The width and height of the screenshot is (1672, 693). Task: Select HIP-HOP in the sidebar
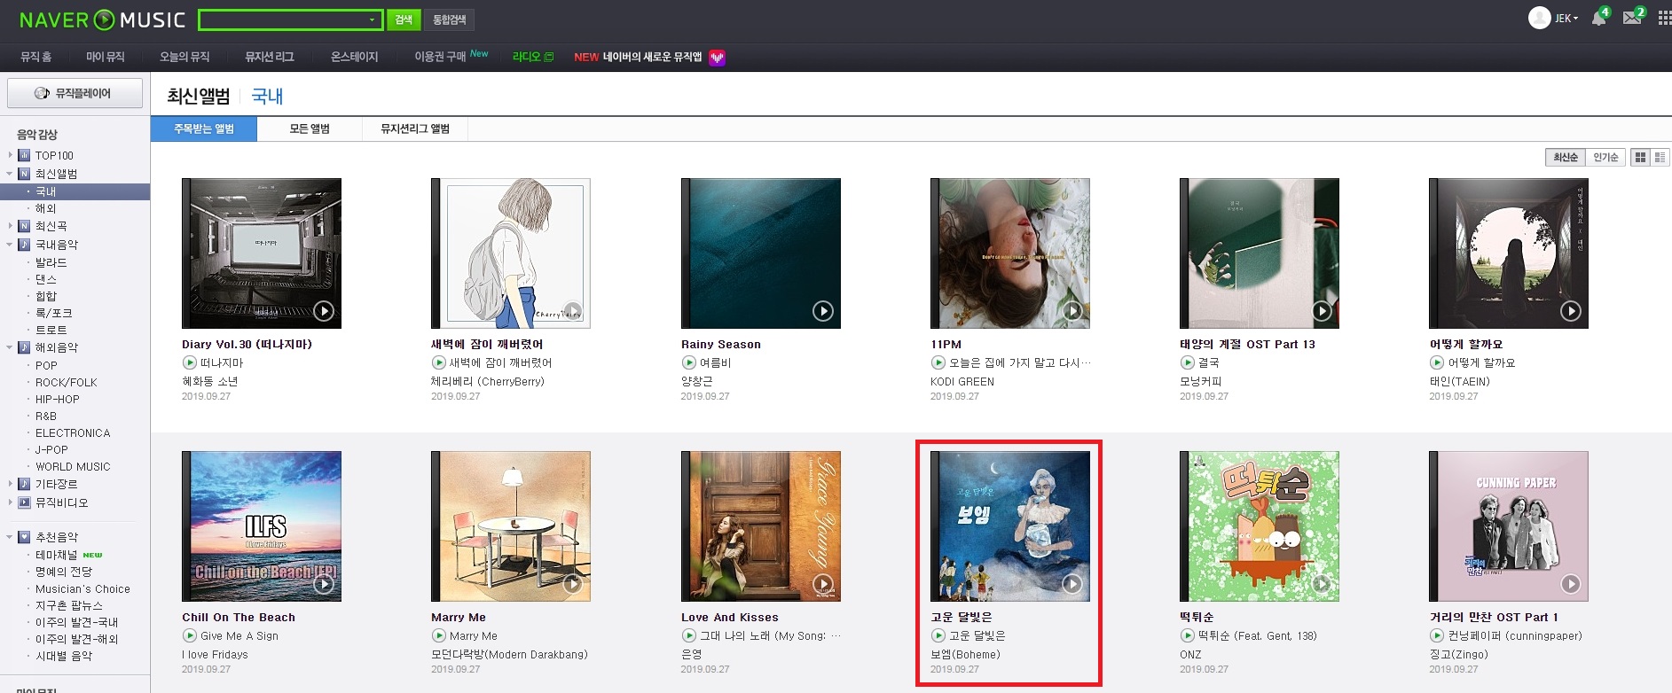tap(58, 399)
